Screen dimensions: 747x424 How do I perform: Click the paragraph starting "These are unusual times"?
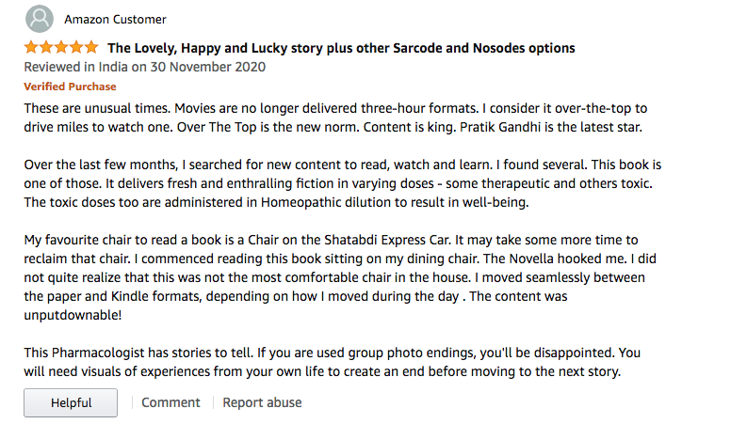click(334, 118)
